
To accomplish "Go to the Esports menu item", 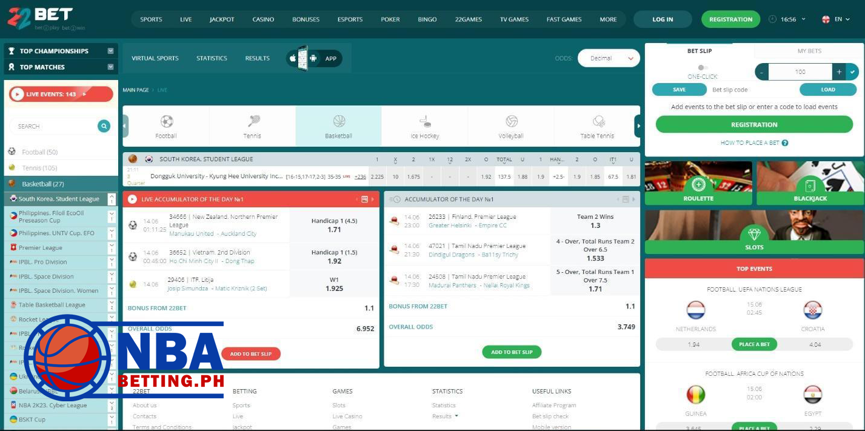I will tap(350, 19).
